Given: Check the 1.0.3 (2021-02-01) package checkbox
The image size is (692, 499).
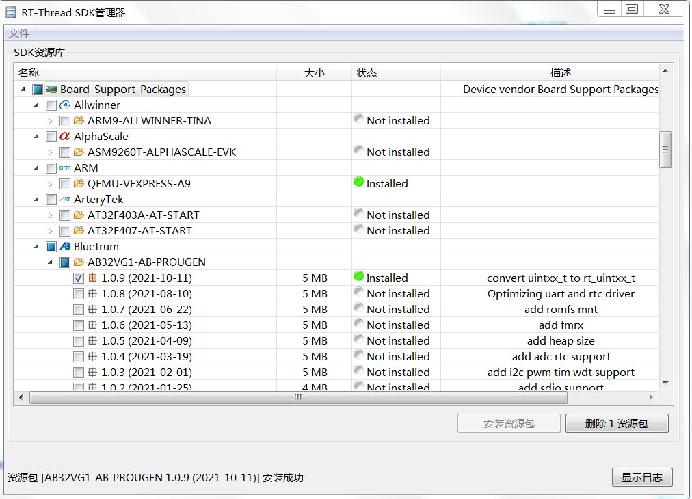Looking at the screenshot, I should (79, 373).
